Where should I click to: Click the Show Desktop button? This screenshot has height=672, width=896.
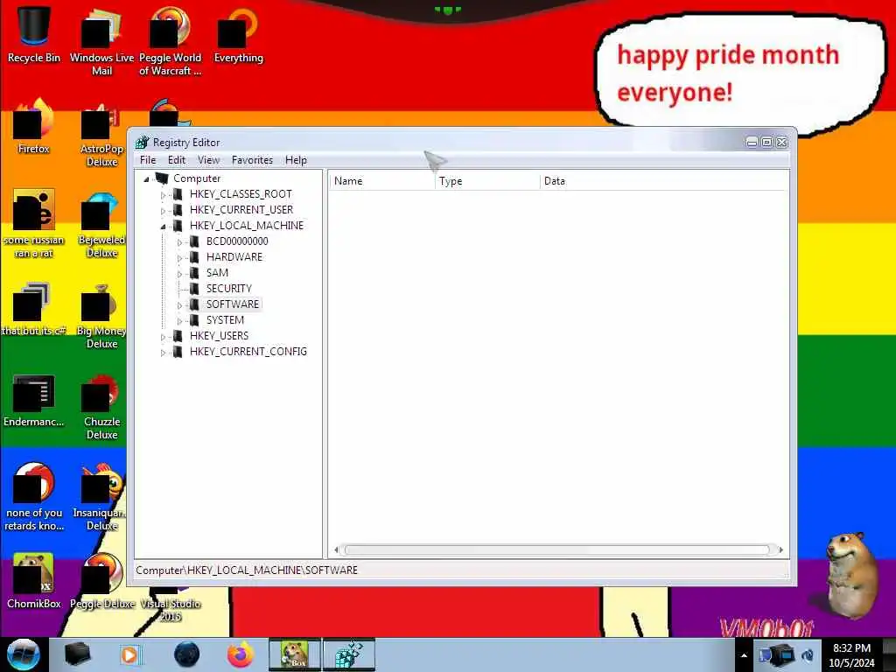pyautogui.click(x=890, y=655)
